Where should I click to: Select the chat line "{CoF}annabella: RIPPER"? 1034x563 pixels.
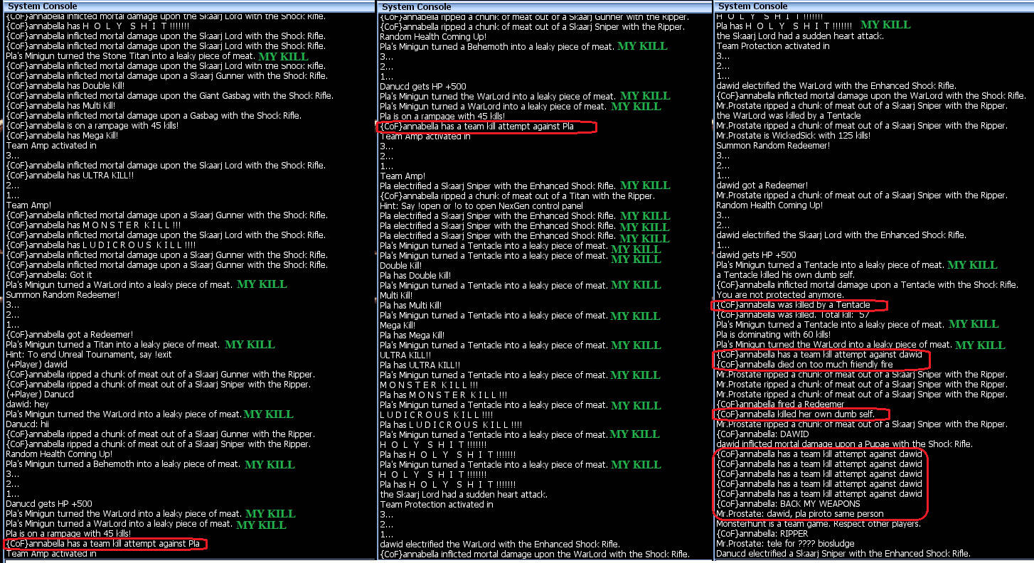pos(763,533)
